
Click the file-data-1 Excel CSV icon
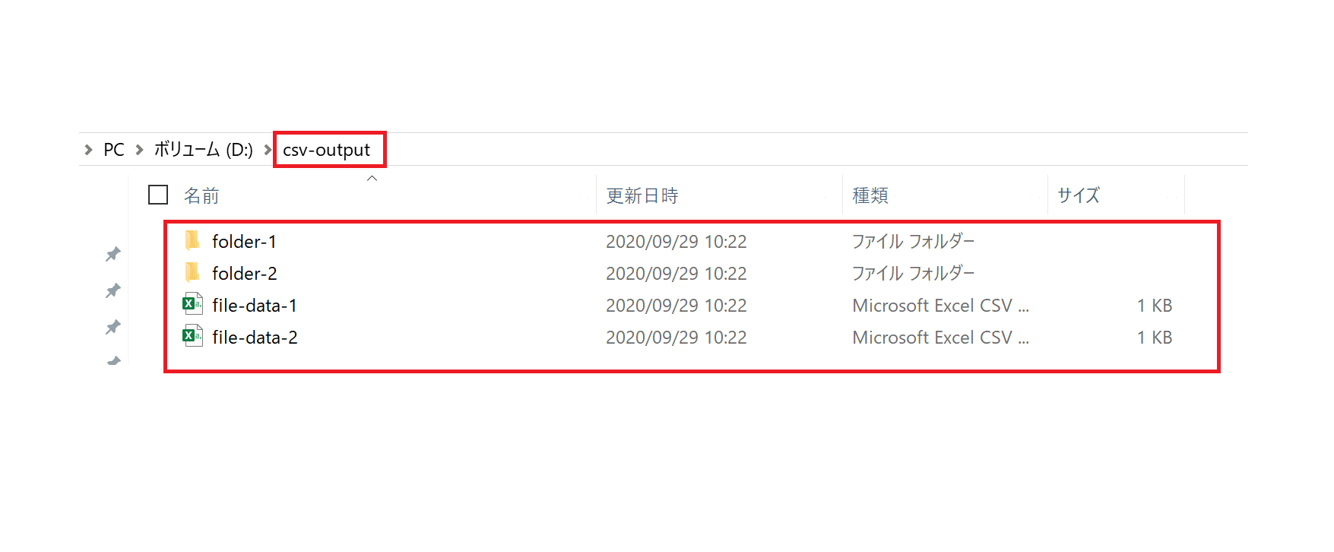192,304
